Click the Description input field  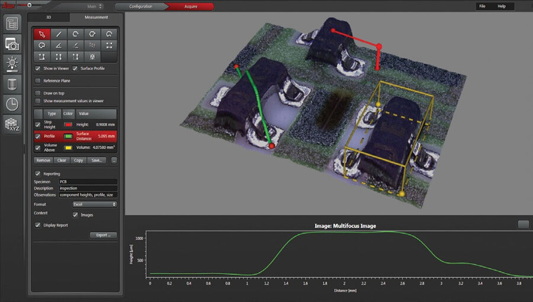(x=88, y=188)
